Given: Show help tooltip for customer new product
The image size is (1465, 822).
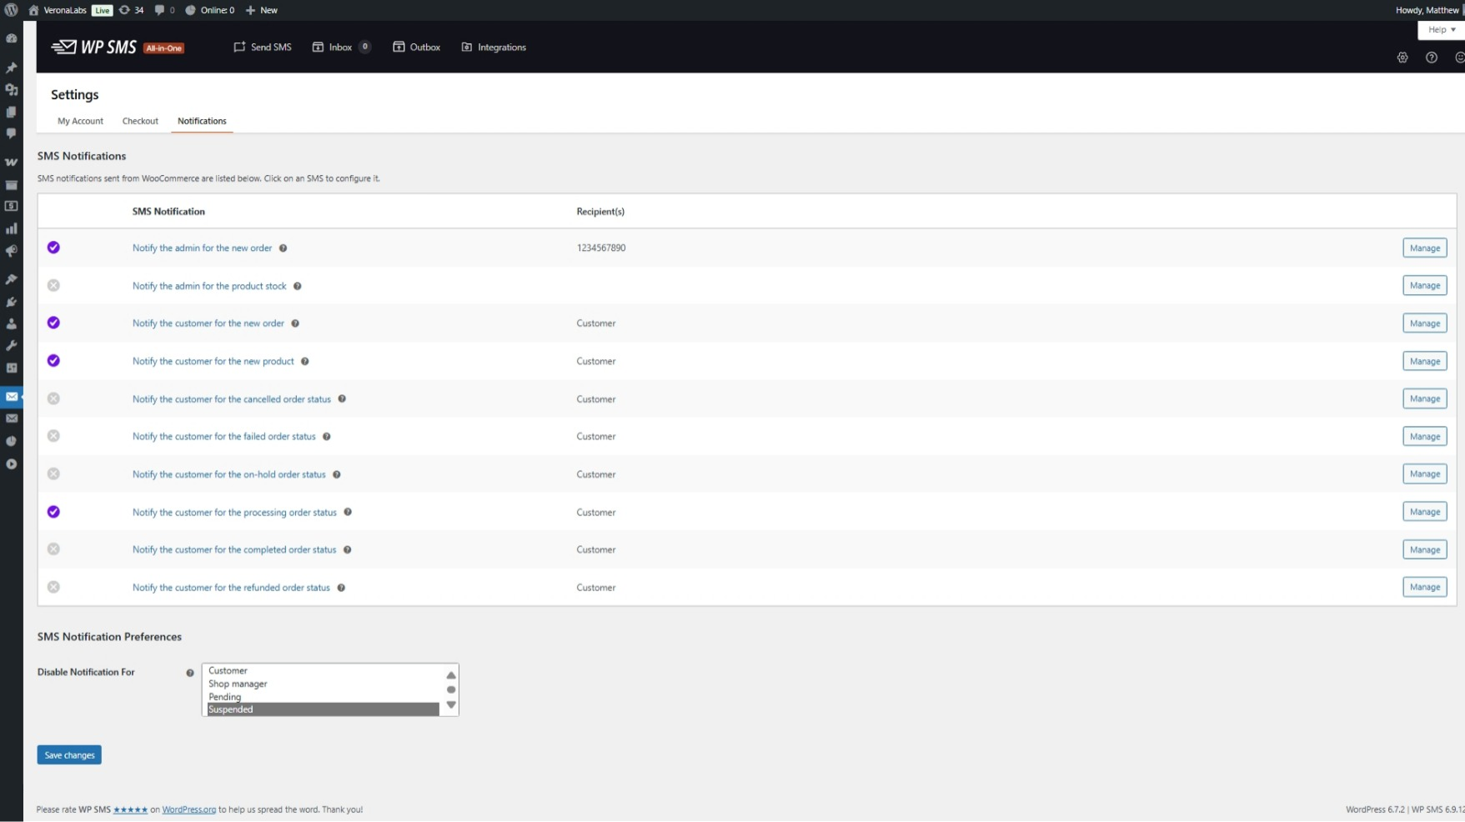Looking at the screenshot, I should [305, 362].
